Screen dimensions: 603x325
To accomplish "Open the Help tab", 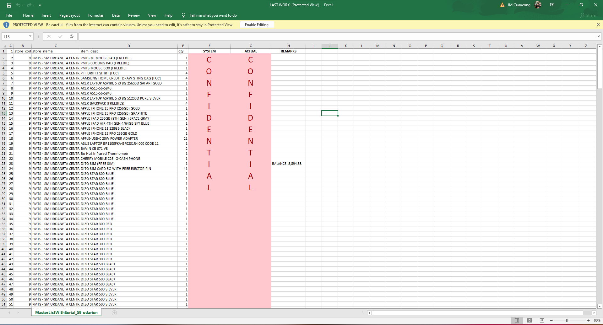I will [168, 15].
